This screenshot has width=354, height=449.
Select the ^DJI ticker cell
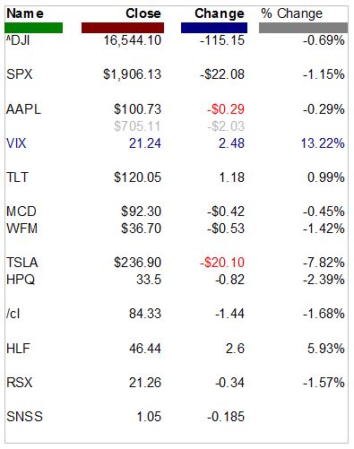click(x=18, y=40)
